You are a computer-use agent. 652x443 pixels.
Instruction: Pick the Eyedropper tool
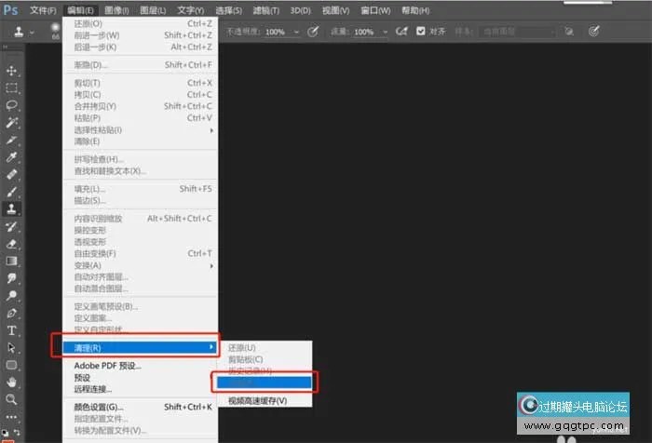[x=12, y=140]
